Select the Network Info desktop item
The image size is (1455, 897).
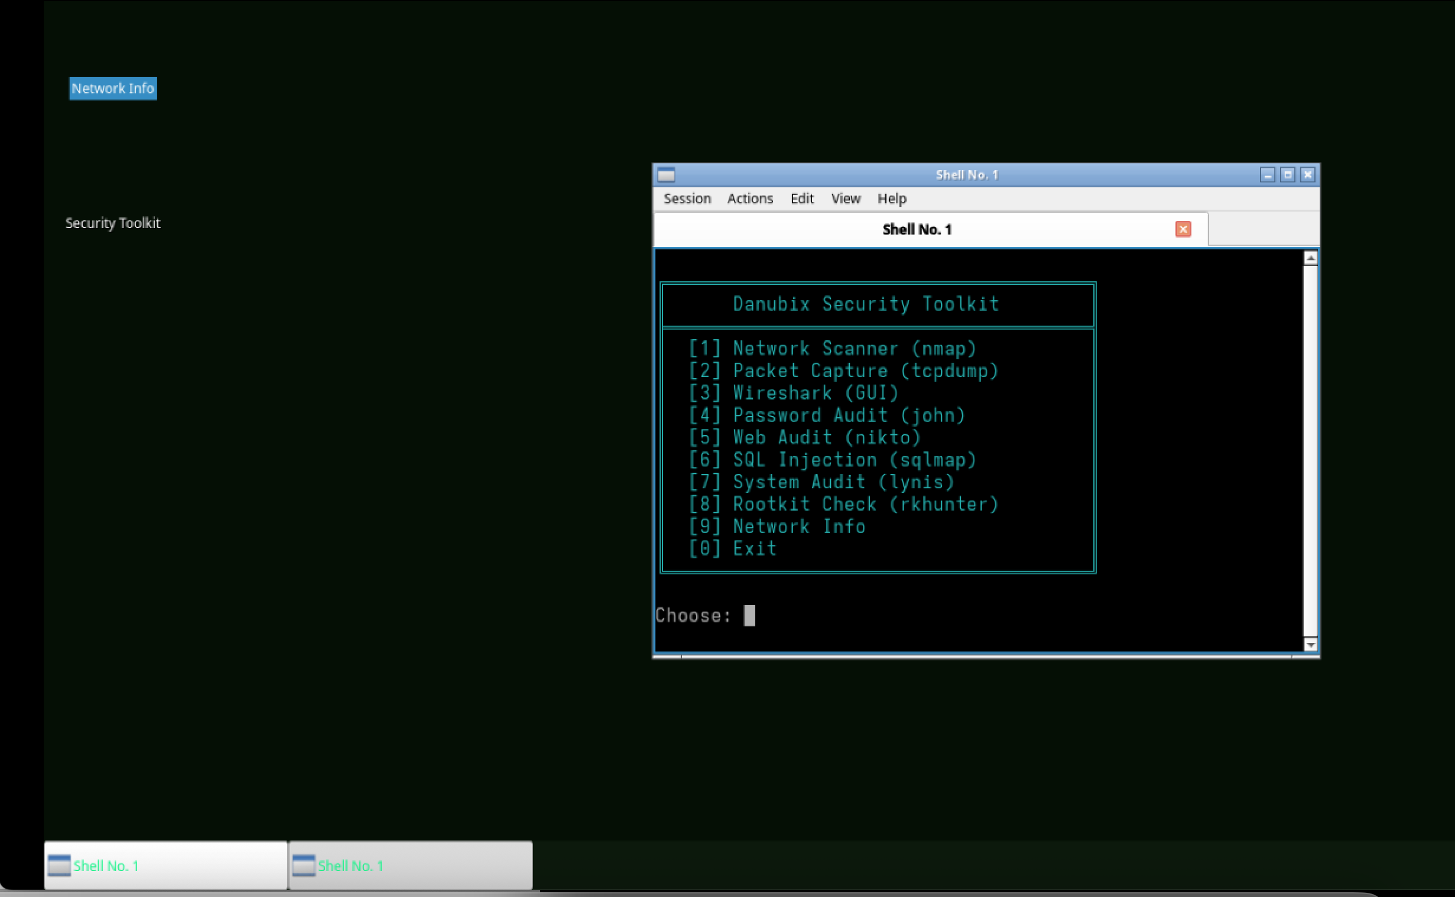click(113, 89)
